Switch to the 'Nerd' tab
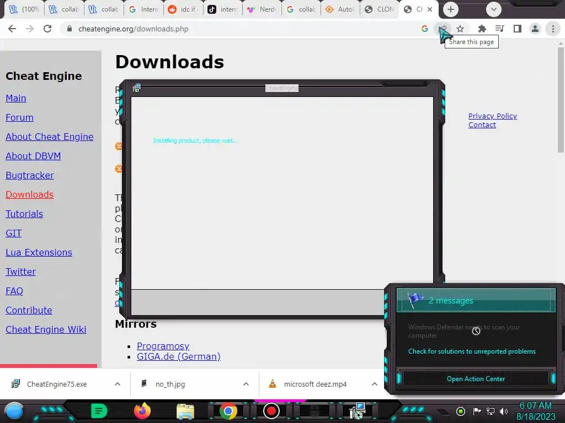This screenshot has height=423, width=565. [262, 9]
